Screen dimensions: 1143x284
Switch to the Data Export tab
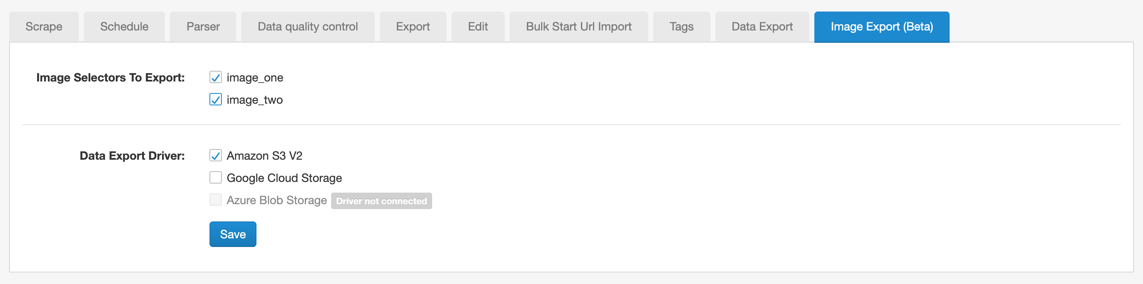[762, 27]
